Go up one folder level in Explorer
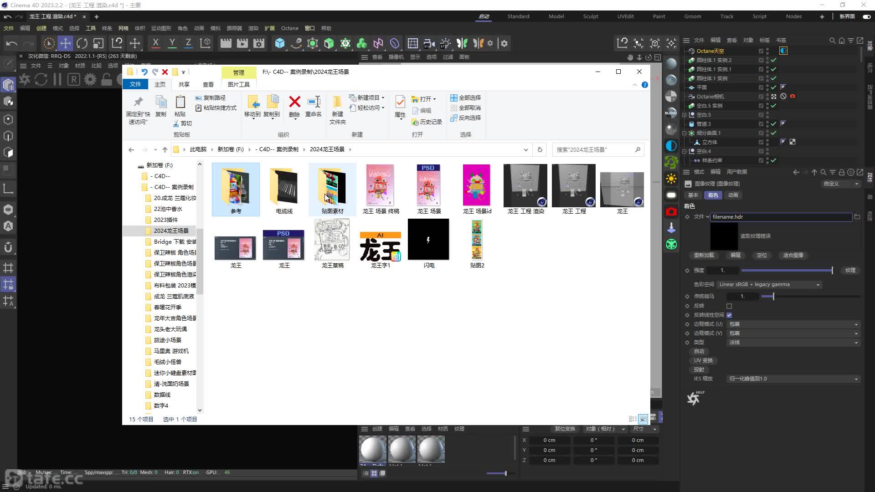875x492 pixels. [x=165, y=149]
